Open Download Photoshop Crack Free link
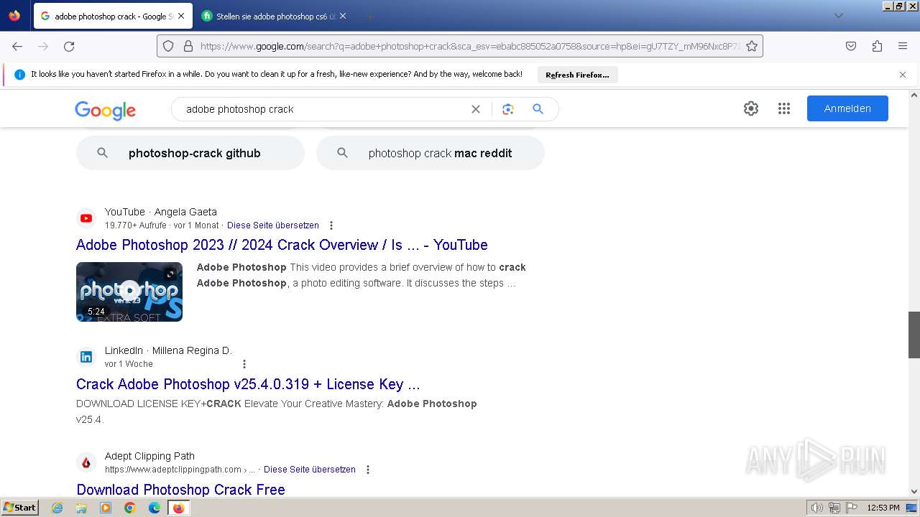This screenshot has height=517, width=920. tap(180, 490)
